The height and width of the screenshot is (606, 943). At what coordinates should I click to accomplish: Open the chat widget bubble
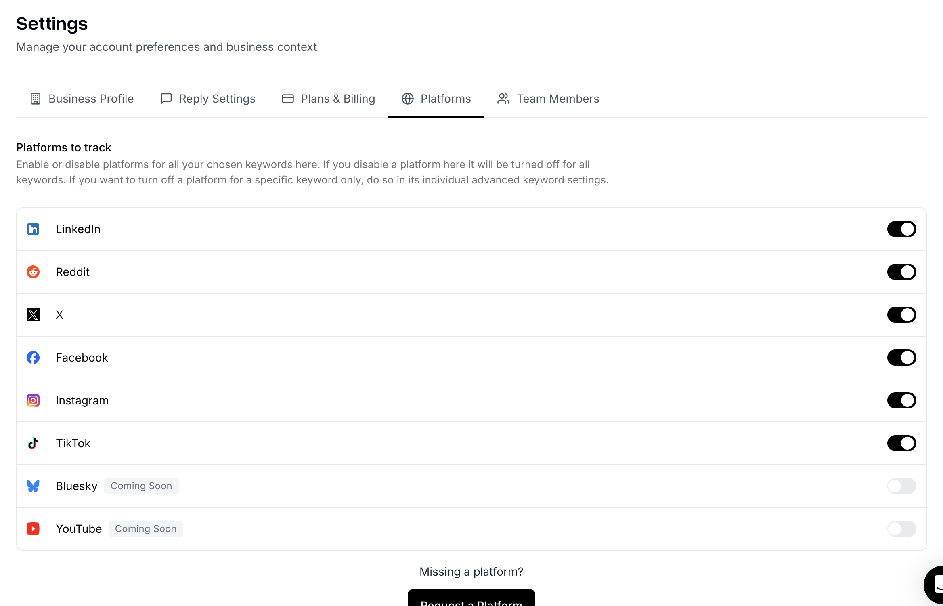pos(935,584)
